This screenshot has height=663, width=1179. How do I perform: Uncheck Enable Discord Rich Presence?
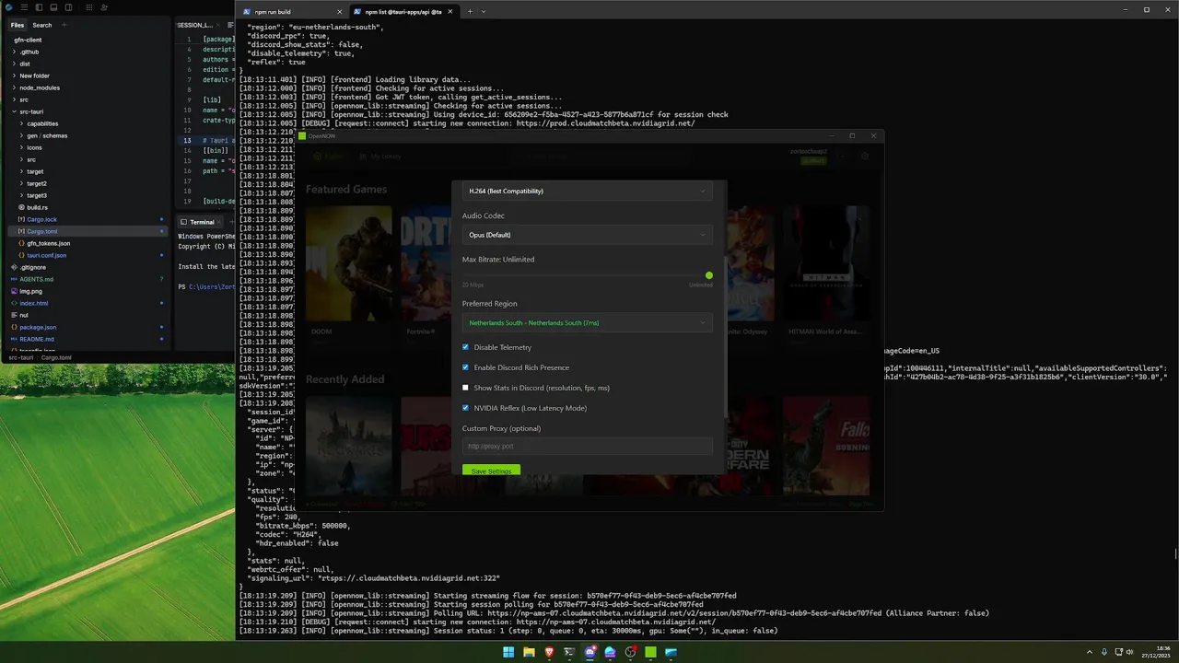pyautogui.click(x=466, y=367)
